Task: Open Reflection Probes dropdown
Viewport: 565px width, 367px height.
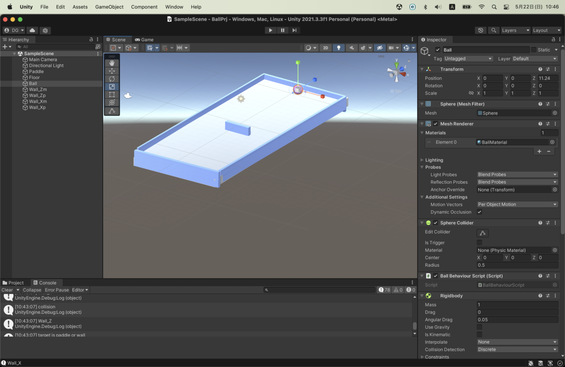Action: (517, 182)
